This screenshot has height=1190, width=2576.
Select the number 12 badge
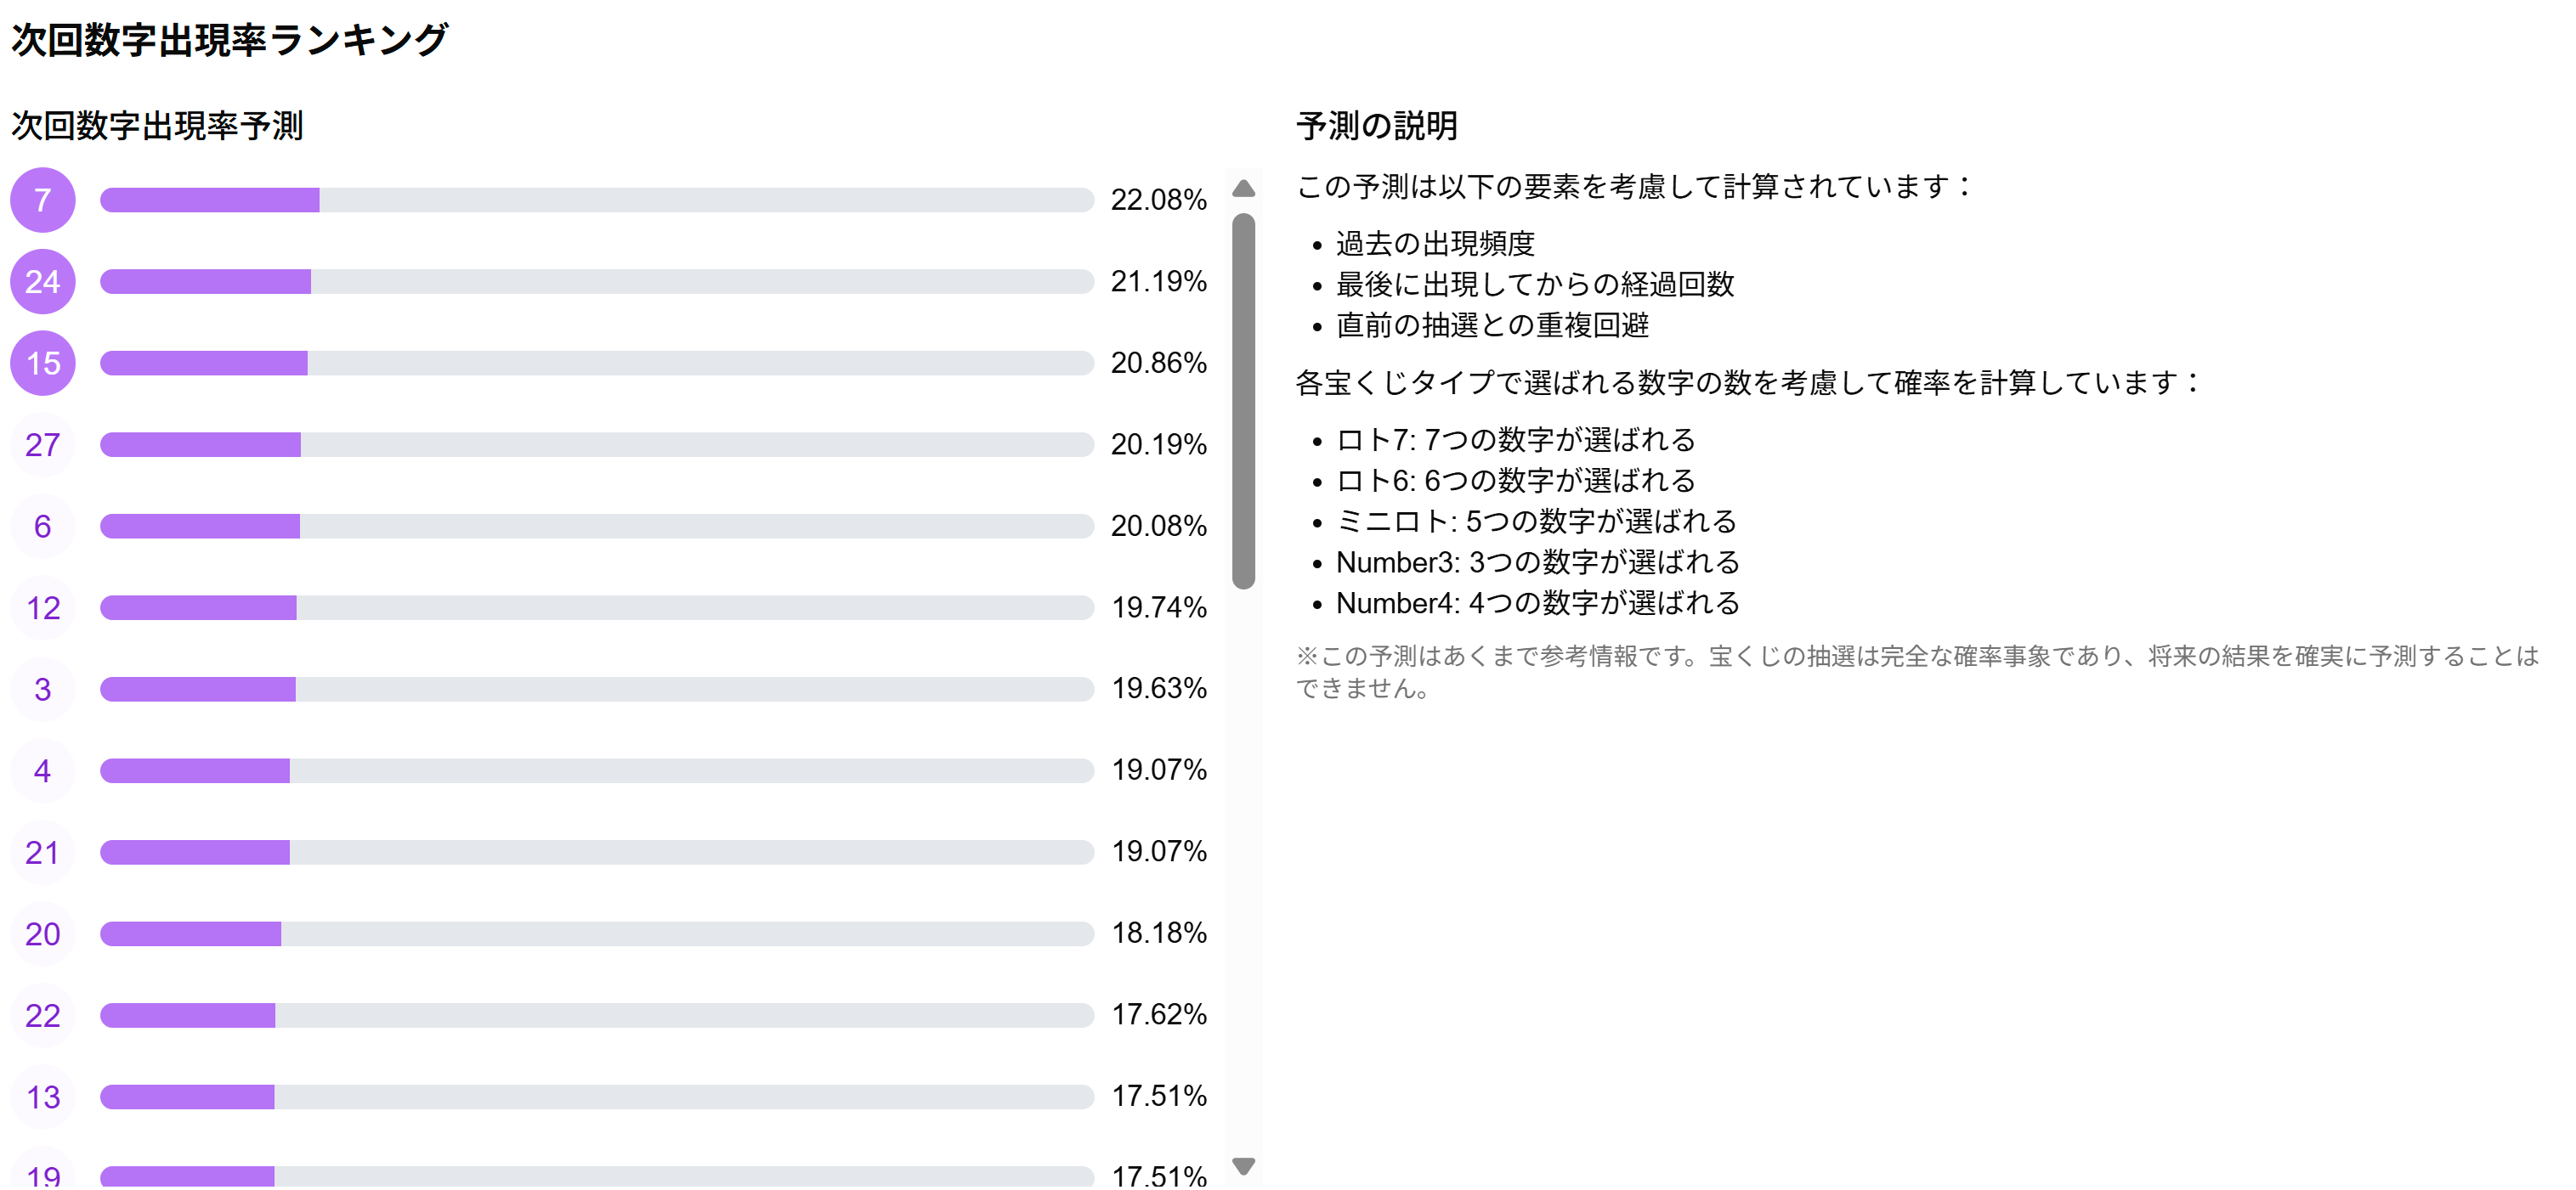click(42, 607)
